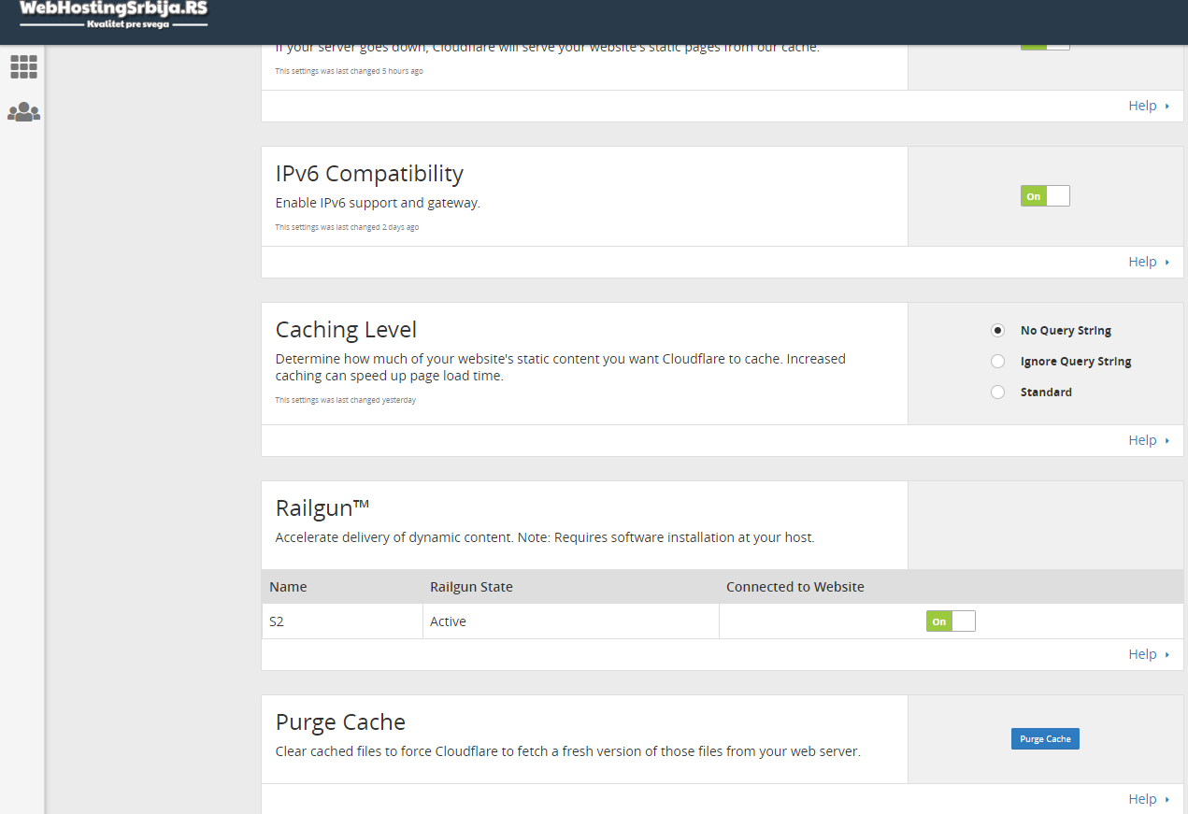Click the Purge Cache button

click(x=1045, y=739)
